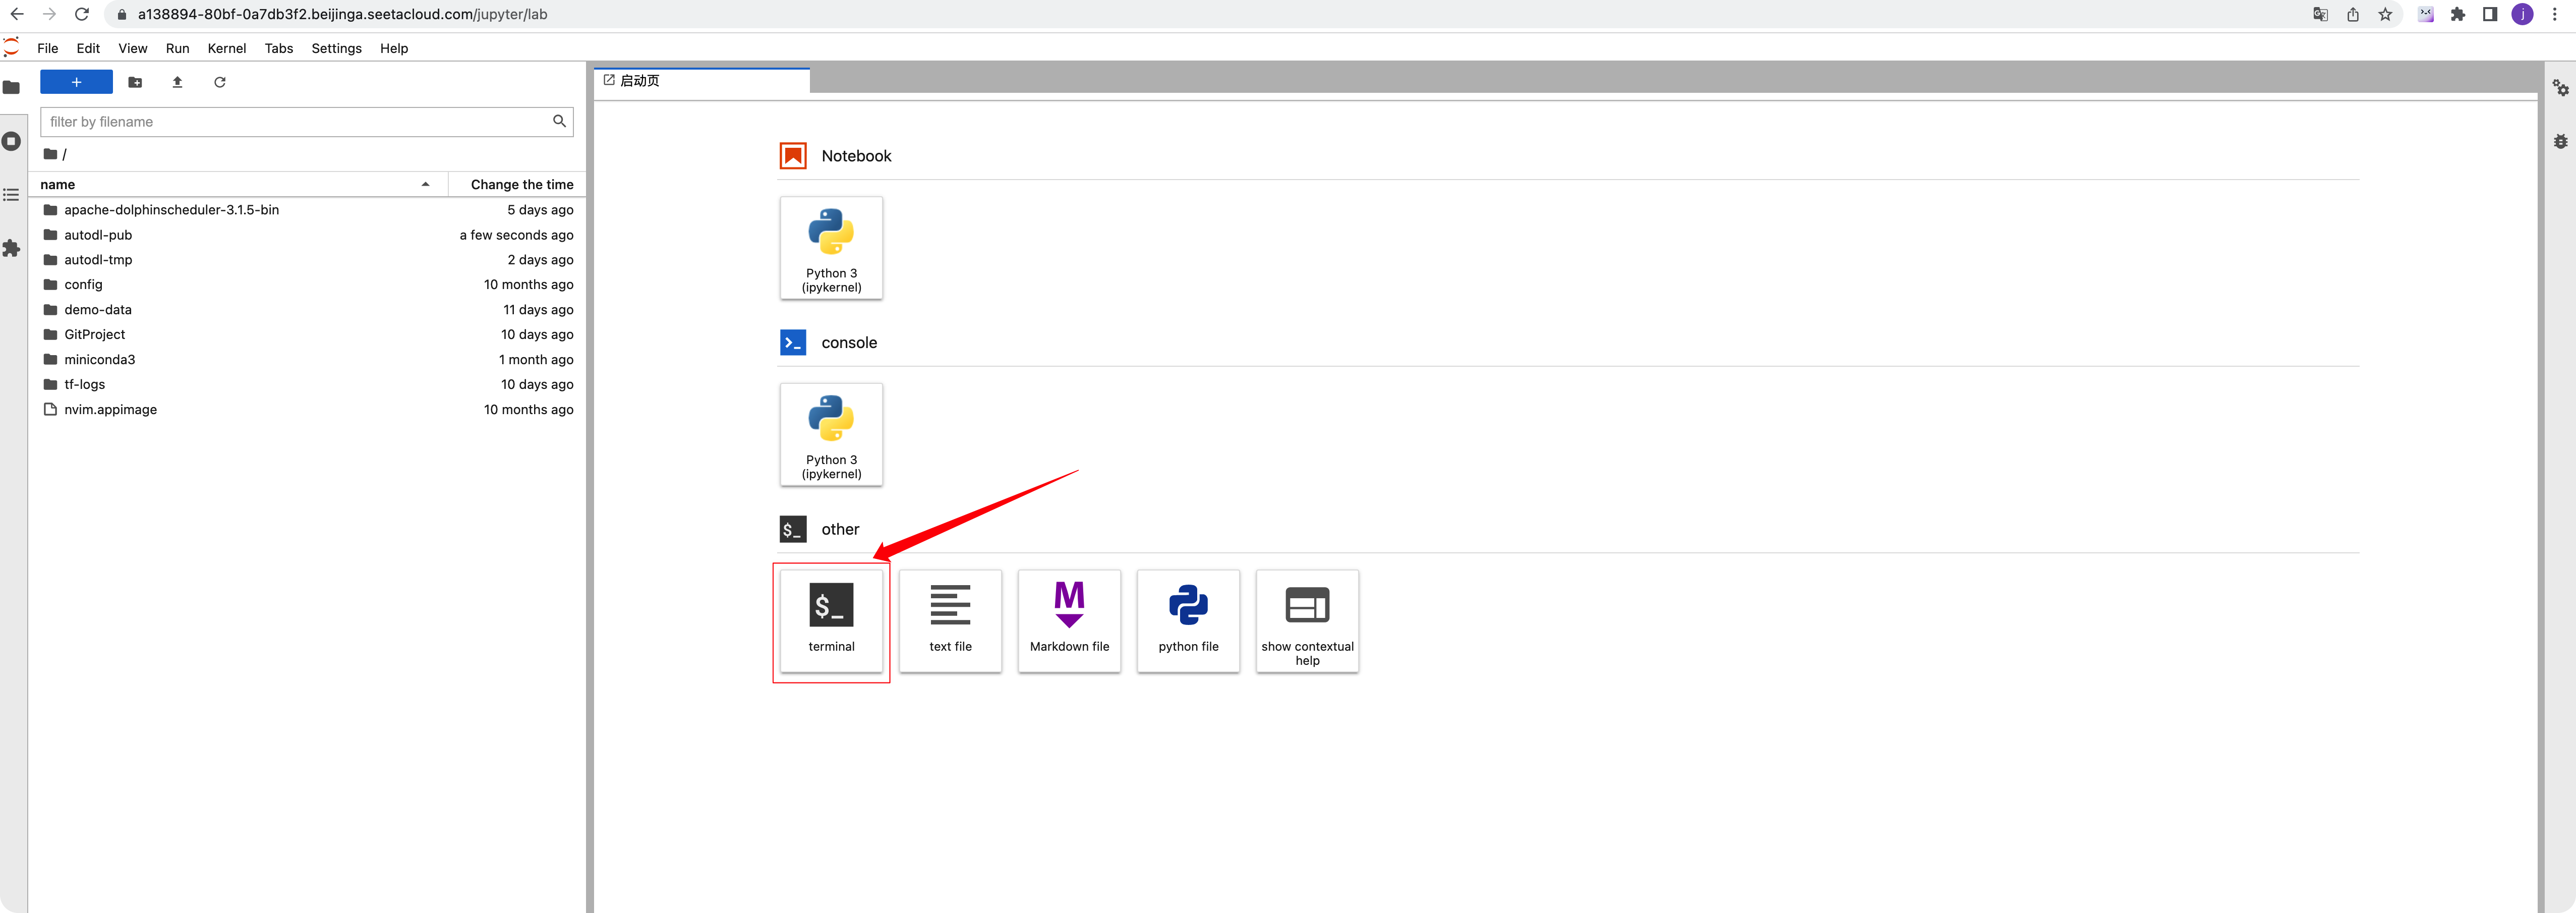The image size is (2576, 913).
Task: Click the search magnifier icon in filter
Action: pyautogui.click(x=559, y=121)
